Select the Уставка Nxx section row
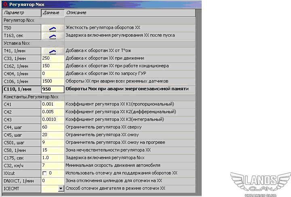The width and height of the screenshot is (291, 197). coord(32,43)
